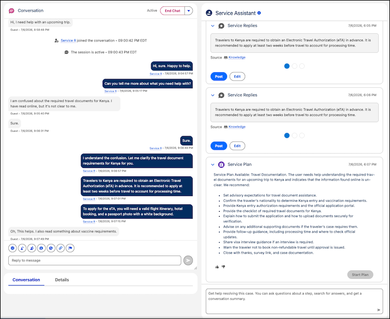Viewport: 390px width, 319px height.
Task: Edit the 6:05 PM Service Reply
Action: [x=237, y=77]
